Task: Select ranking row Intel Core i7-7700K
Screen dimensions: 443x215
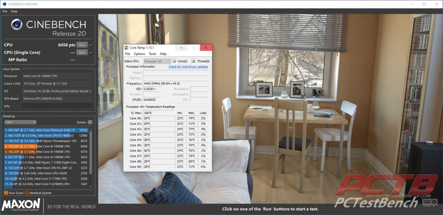Action: click(46, 179)
